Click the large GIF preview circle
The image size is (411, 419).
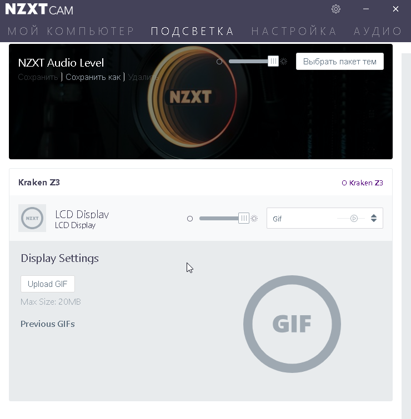tap(292, 324)
